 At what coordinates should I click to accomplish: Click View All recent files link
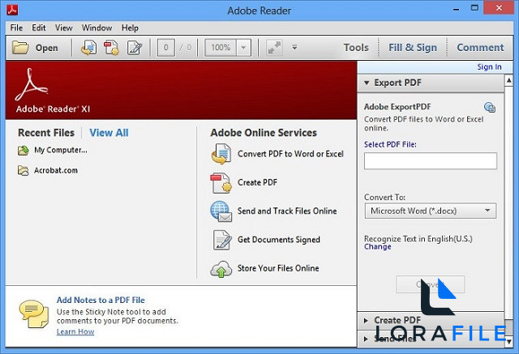109,133
